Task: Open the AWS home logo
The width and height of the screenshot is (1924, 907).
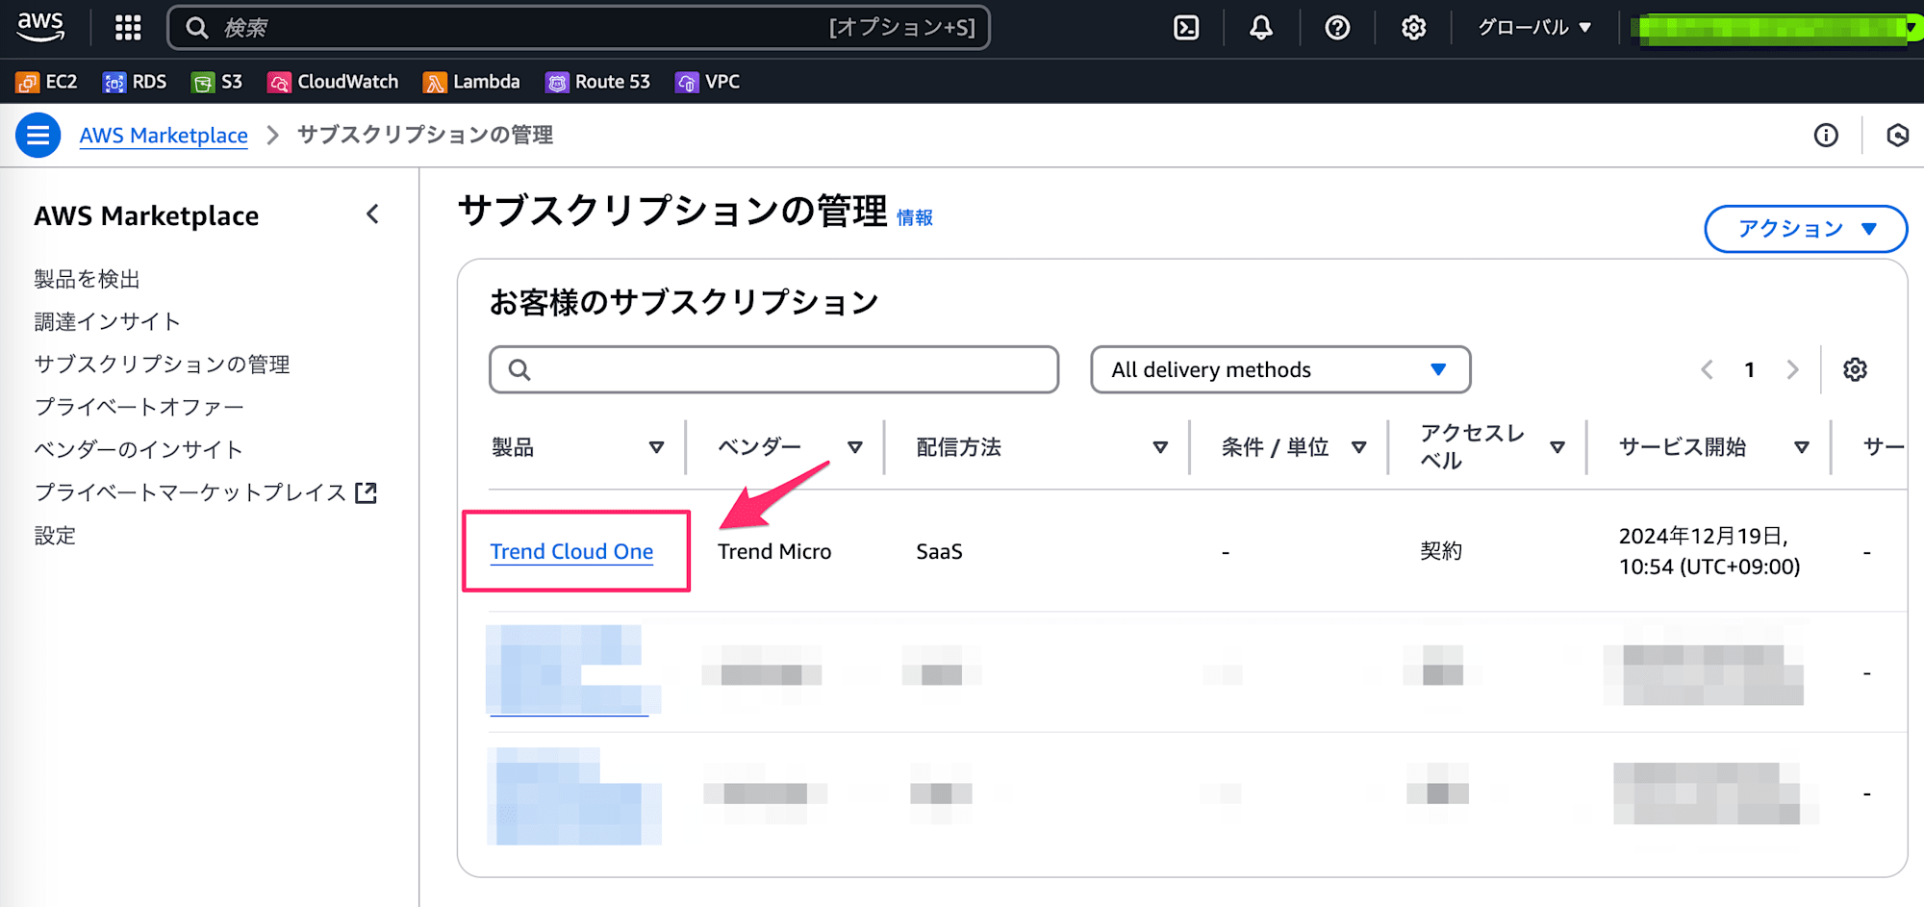Action: (x=40, y=27)
